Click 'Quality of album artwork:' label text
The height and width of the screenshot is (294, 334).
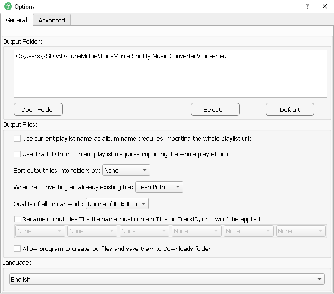point(48,204)
